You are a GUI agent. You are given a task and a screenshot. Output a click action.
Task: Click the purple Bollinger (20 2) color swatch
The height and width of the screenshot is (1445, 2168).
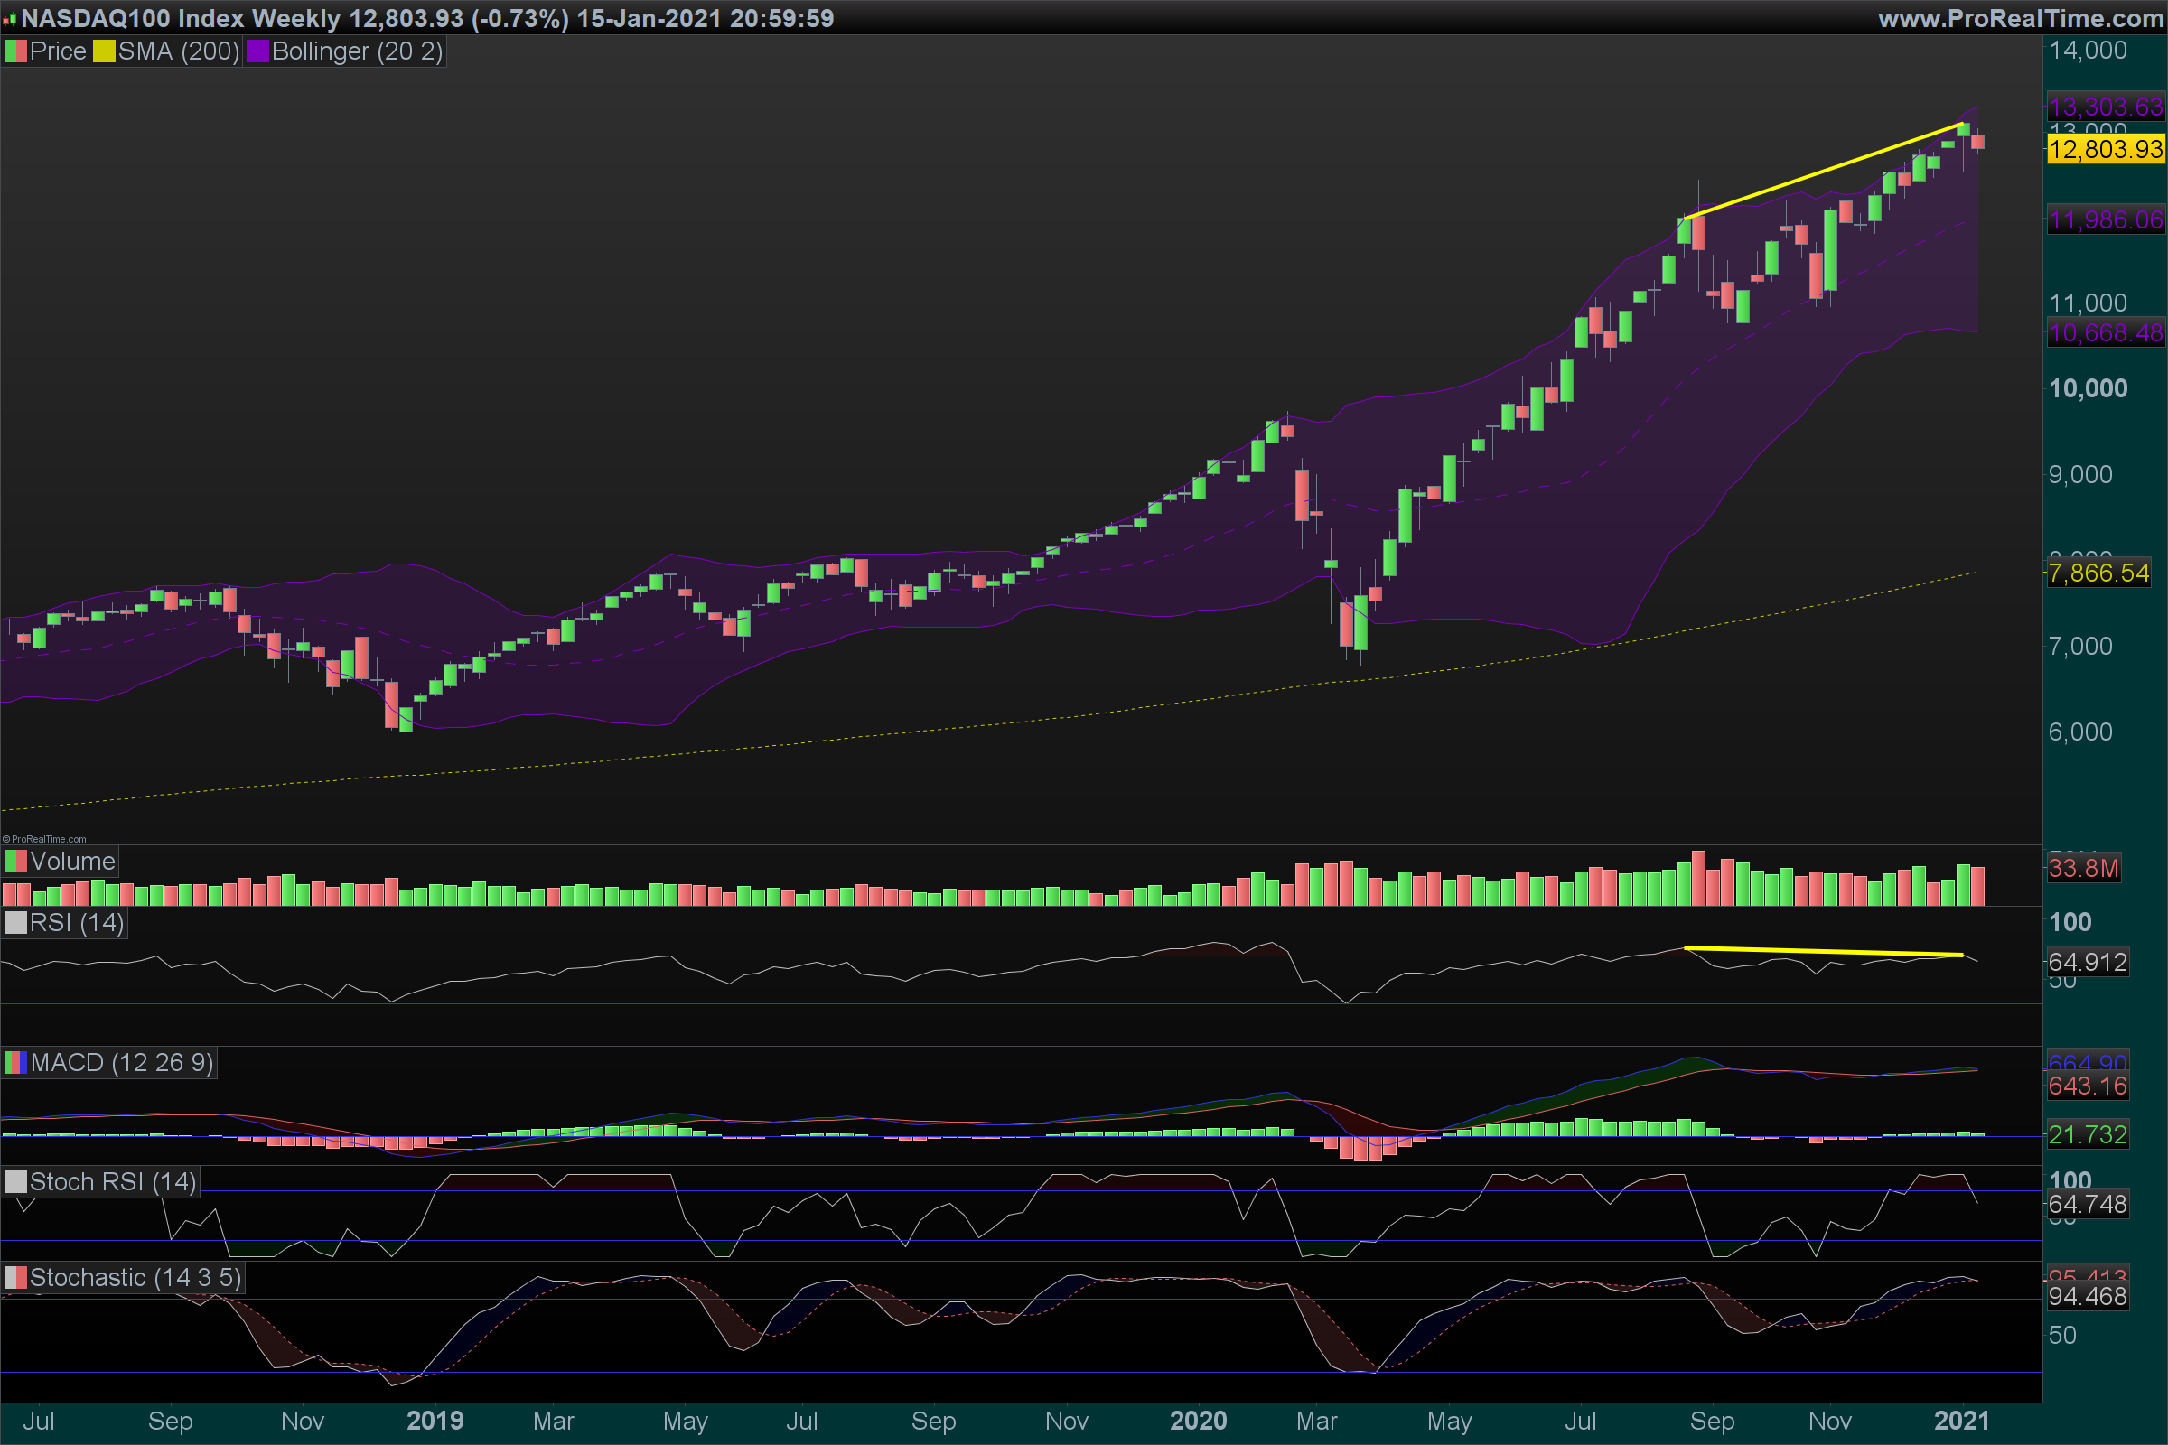tap(257, 51)
